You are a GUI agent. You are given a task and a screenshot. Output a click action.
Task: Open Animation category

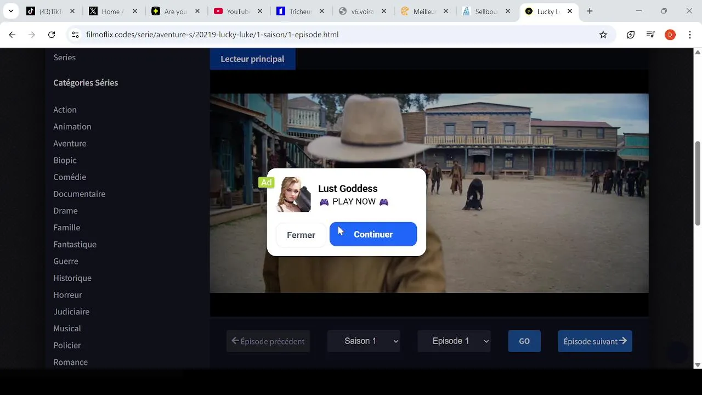[x=72, y=127]
